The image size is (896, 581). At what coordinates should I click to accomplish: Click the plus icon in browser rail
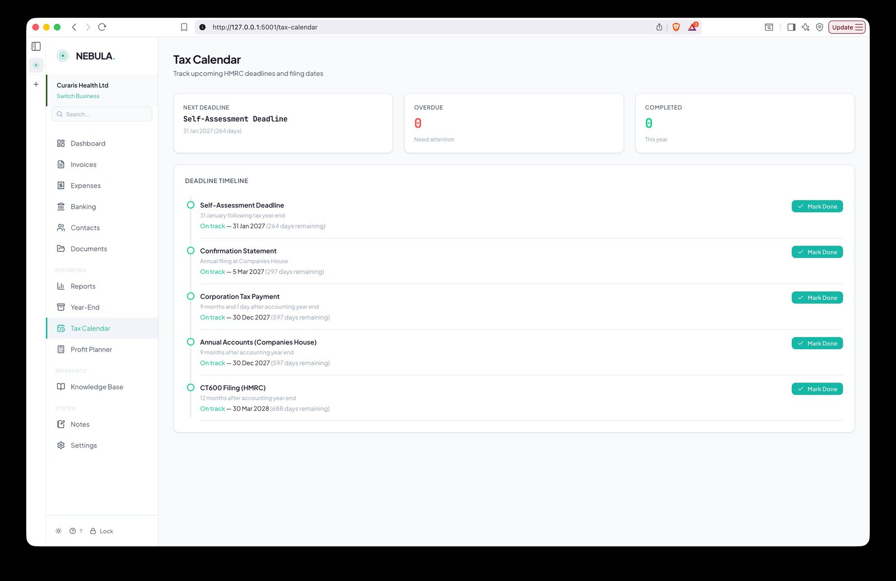[x=36, y=85]
